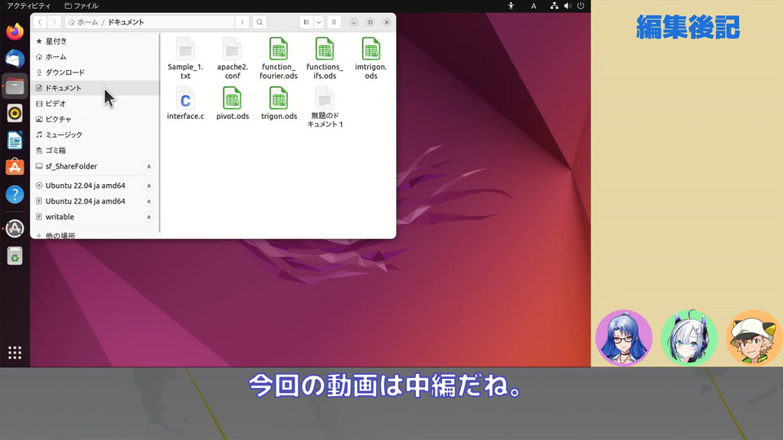
Task: Open the Help icon in the dock
Action: tap(15, 195)
